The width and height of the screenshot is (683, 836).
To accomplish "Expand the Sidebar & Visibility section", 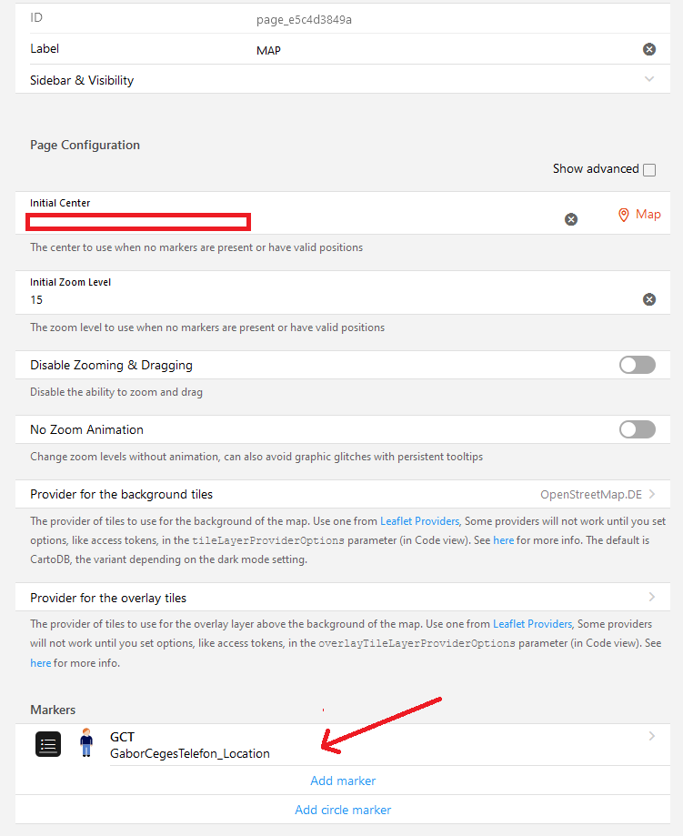I will click(x=649, y=79).
